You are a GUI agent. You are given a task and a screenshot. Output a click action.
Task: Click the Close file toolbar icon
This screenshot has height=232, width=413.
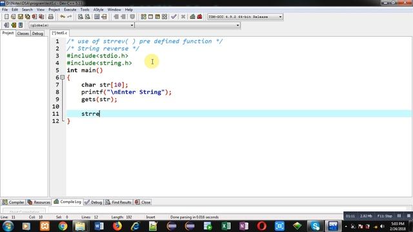point(34,17)
